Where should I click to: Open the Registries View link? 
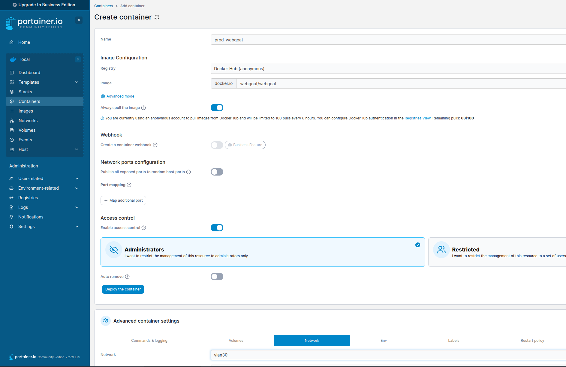point(417,118)
